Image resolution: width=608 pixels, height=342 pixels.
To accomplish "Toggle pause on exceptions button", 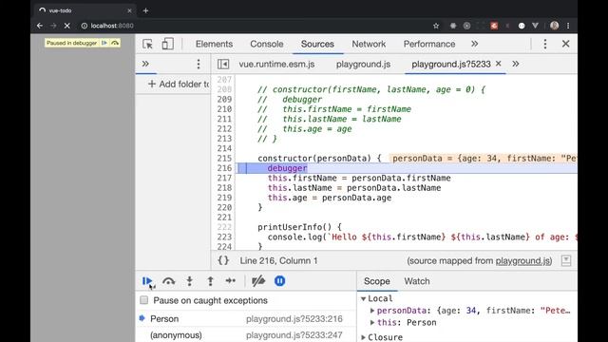I will pyautogui.click(x=279, y=281).
